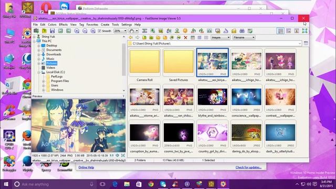Switch to list view icon

click(x=206, y=37)
